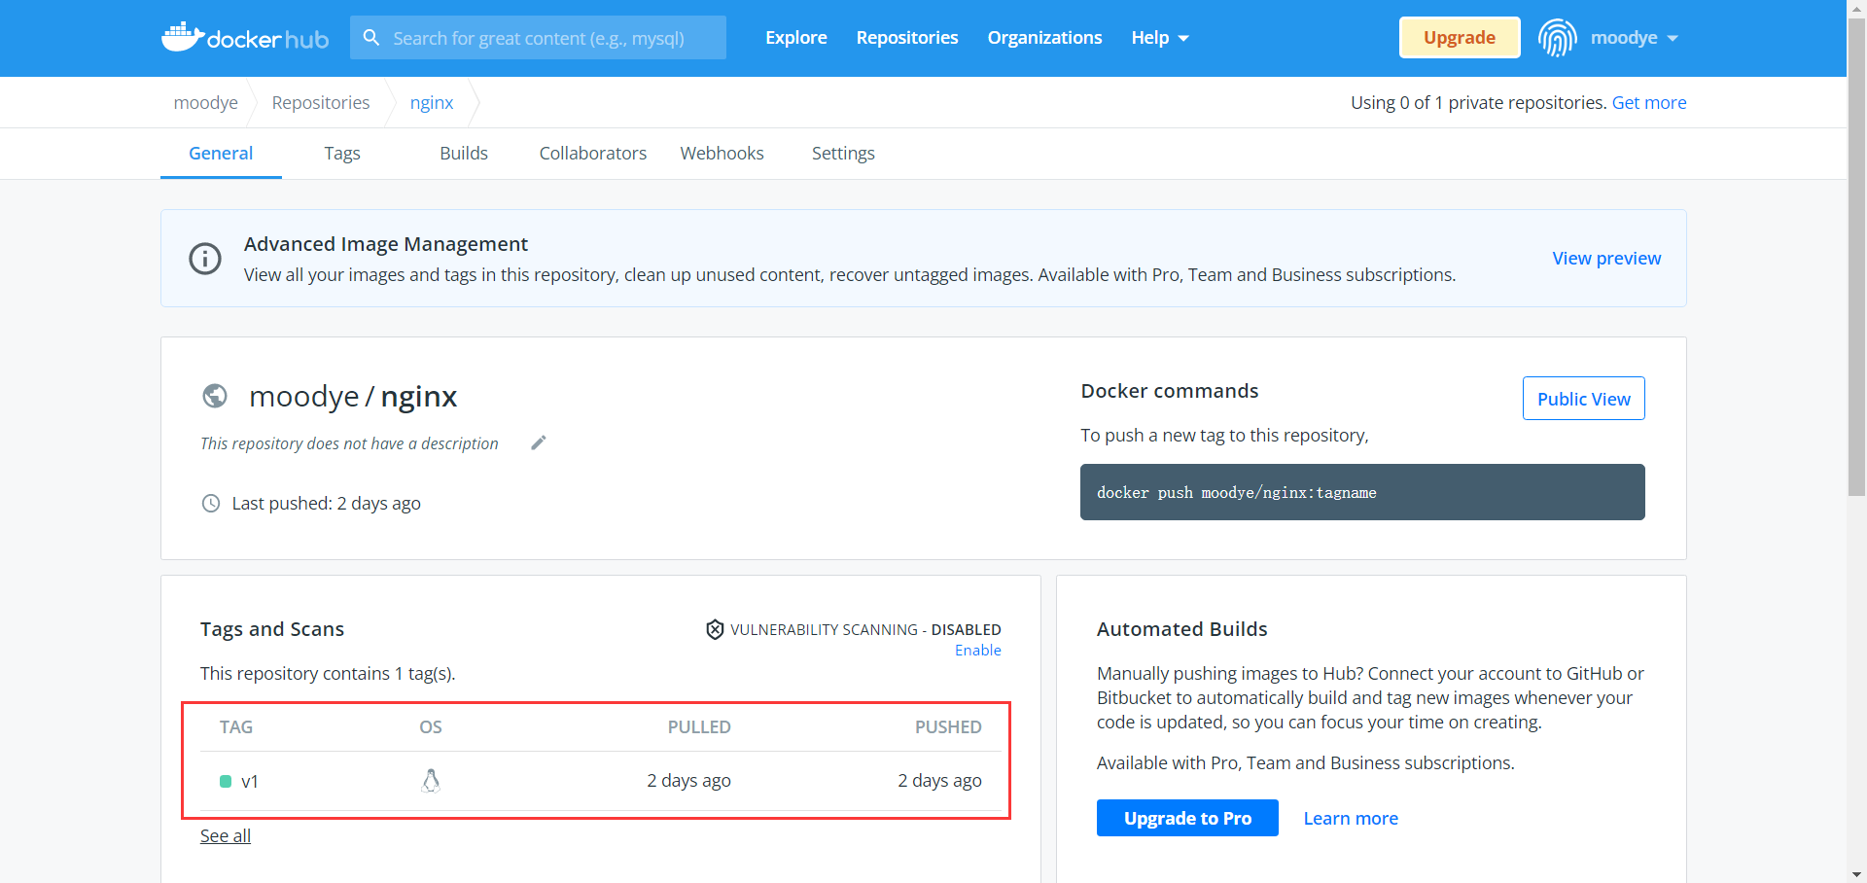Click the clock icon near Last pushed
The image size is (1867, 883).
click(211, 503)
